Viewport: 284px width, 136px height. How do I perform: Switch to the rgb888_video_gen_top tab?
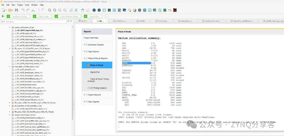coord(273,21)
